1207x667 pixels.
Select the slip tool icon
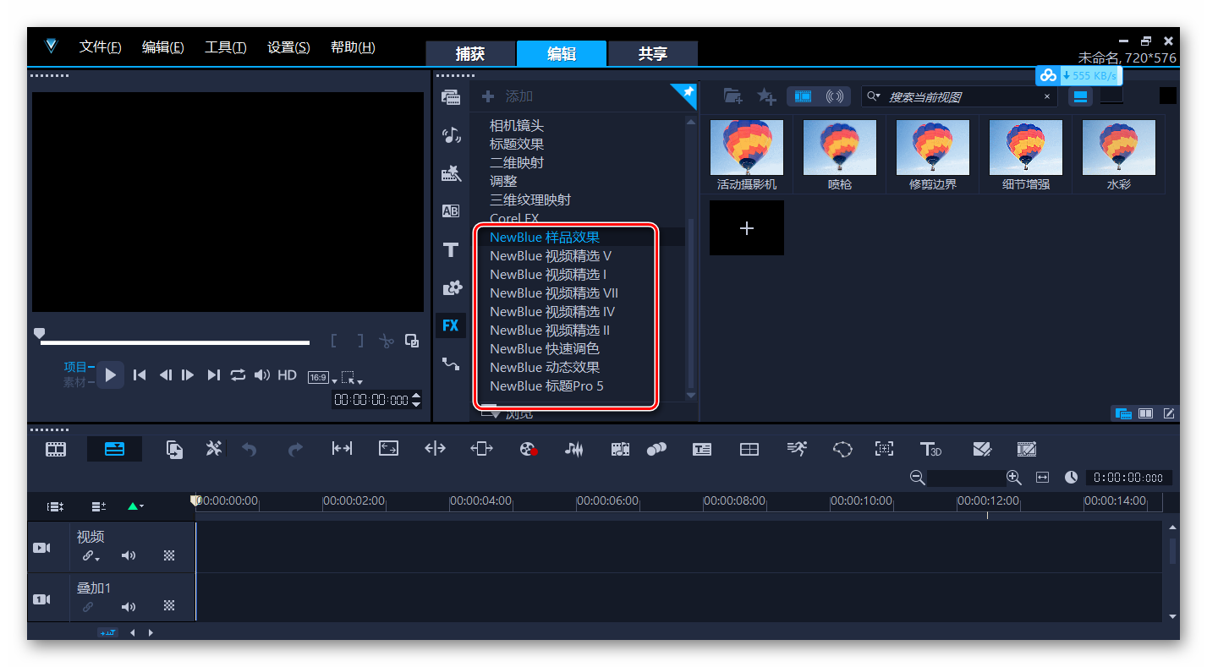(x=342, y=449)
